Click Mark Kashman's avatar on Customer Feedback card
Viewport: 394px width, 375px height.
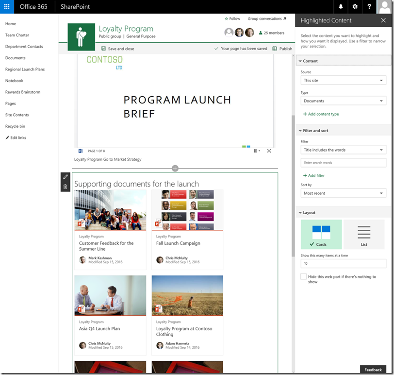coord(82,260)
